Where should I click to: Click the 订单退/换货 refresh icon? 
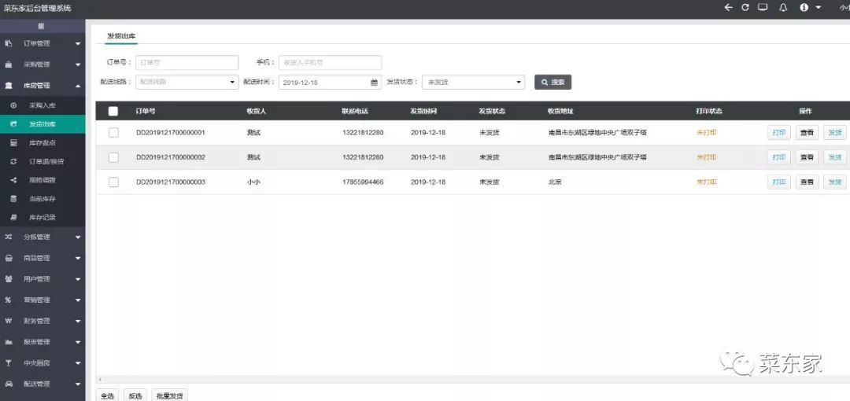(x=14, y=161)
